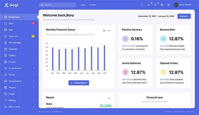Open the Gallery sidebar icon
The height and width of the screenshot is (115, 199).
pos(6,56)
